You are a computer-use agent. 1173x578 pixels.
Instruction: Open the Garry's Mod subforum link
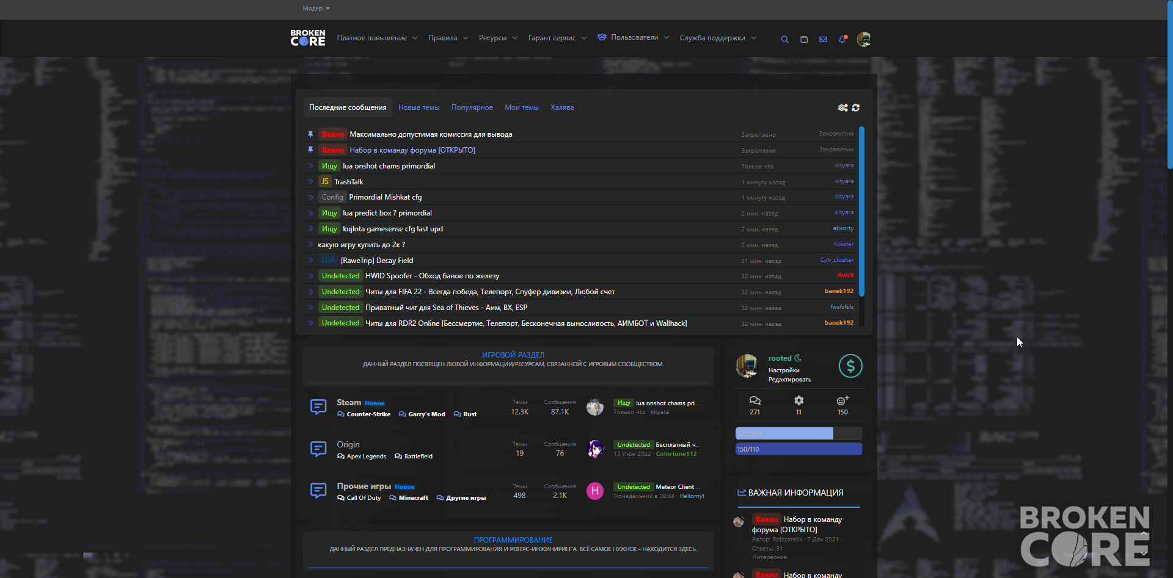coord(426,414)
